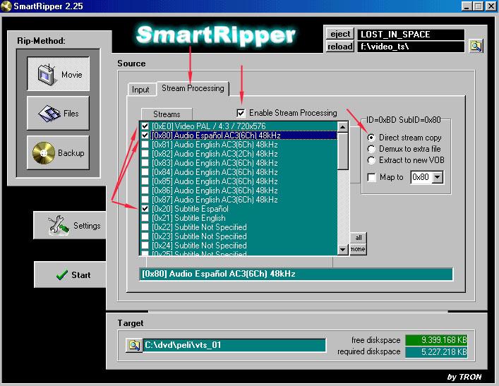Uncheck the [0x80] Audio Español stream
The image size is (499, 386).
(145, 135)
